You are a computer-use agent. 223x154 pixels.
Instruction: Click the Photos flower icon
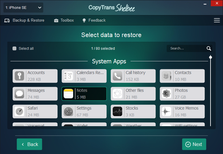[167, 94]
